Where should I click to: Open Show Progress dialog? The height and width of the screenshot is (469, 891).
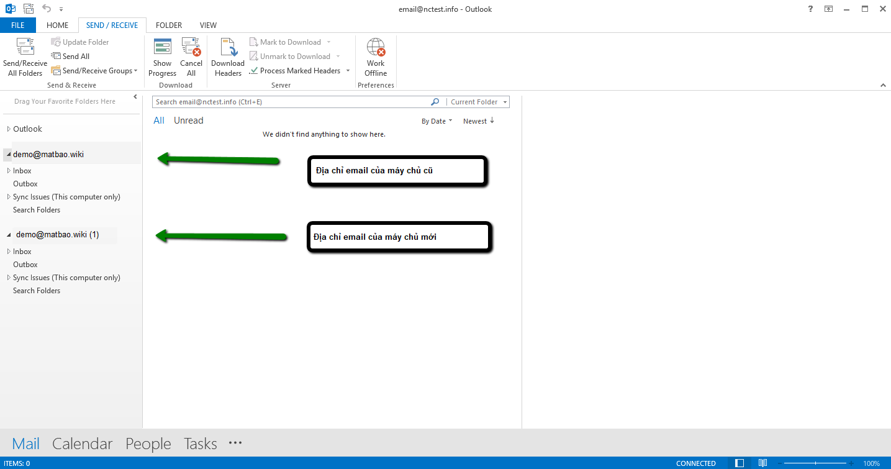tap(162, 56)
